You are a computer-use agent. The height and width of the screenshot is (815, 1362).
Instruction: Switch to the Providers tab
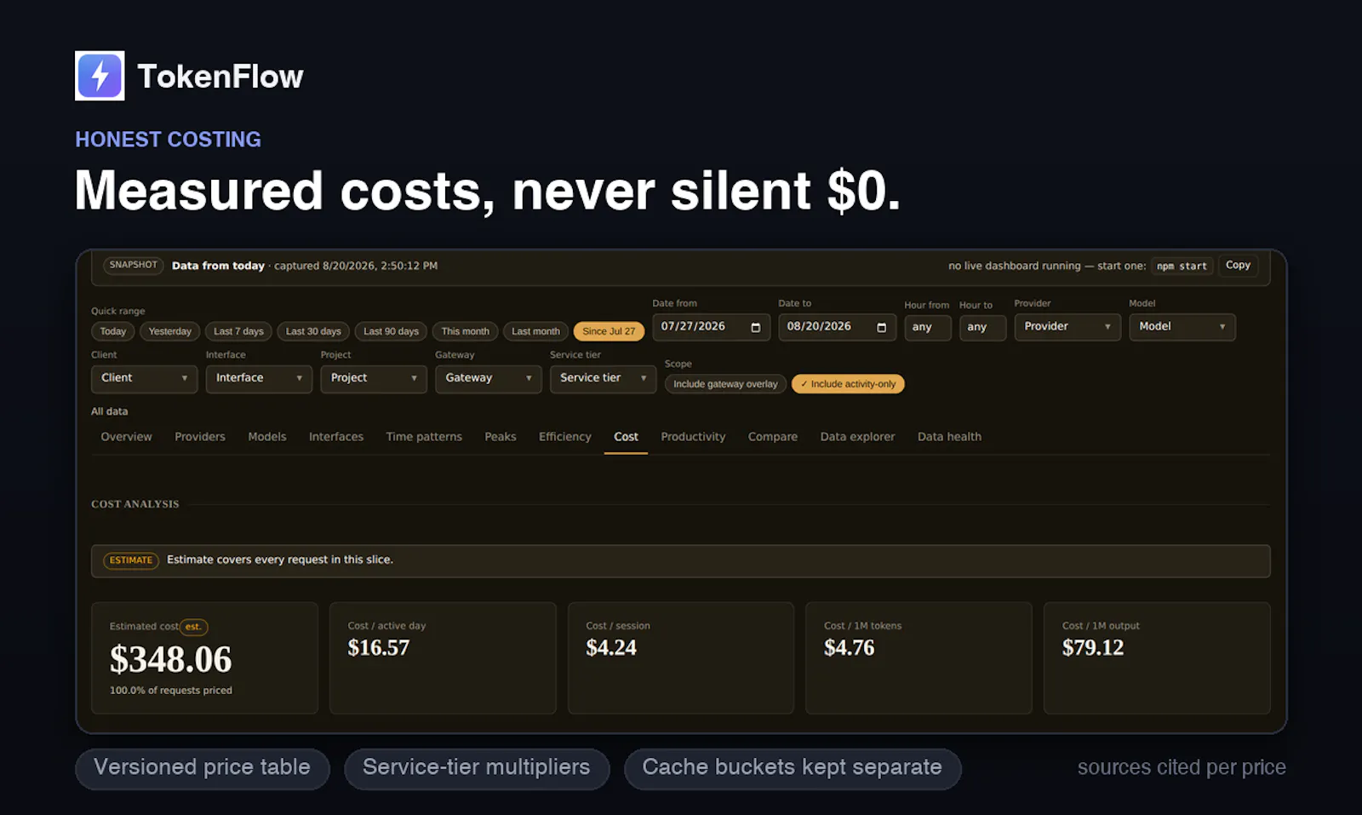pyautogui.click(x=200, y=437)
